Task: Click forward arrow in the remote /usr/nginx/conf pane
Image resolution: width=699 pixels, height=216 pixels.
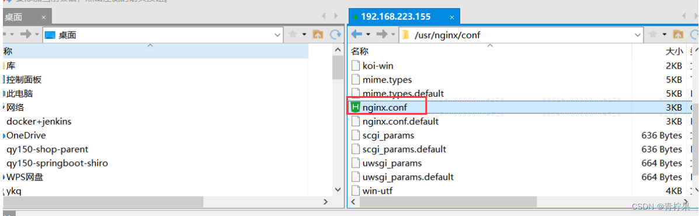Action: (x=381, y=34)
